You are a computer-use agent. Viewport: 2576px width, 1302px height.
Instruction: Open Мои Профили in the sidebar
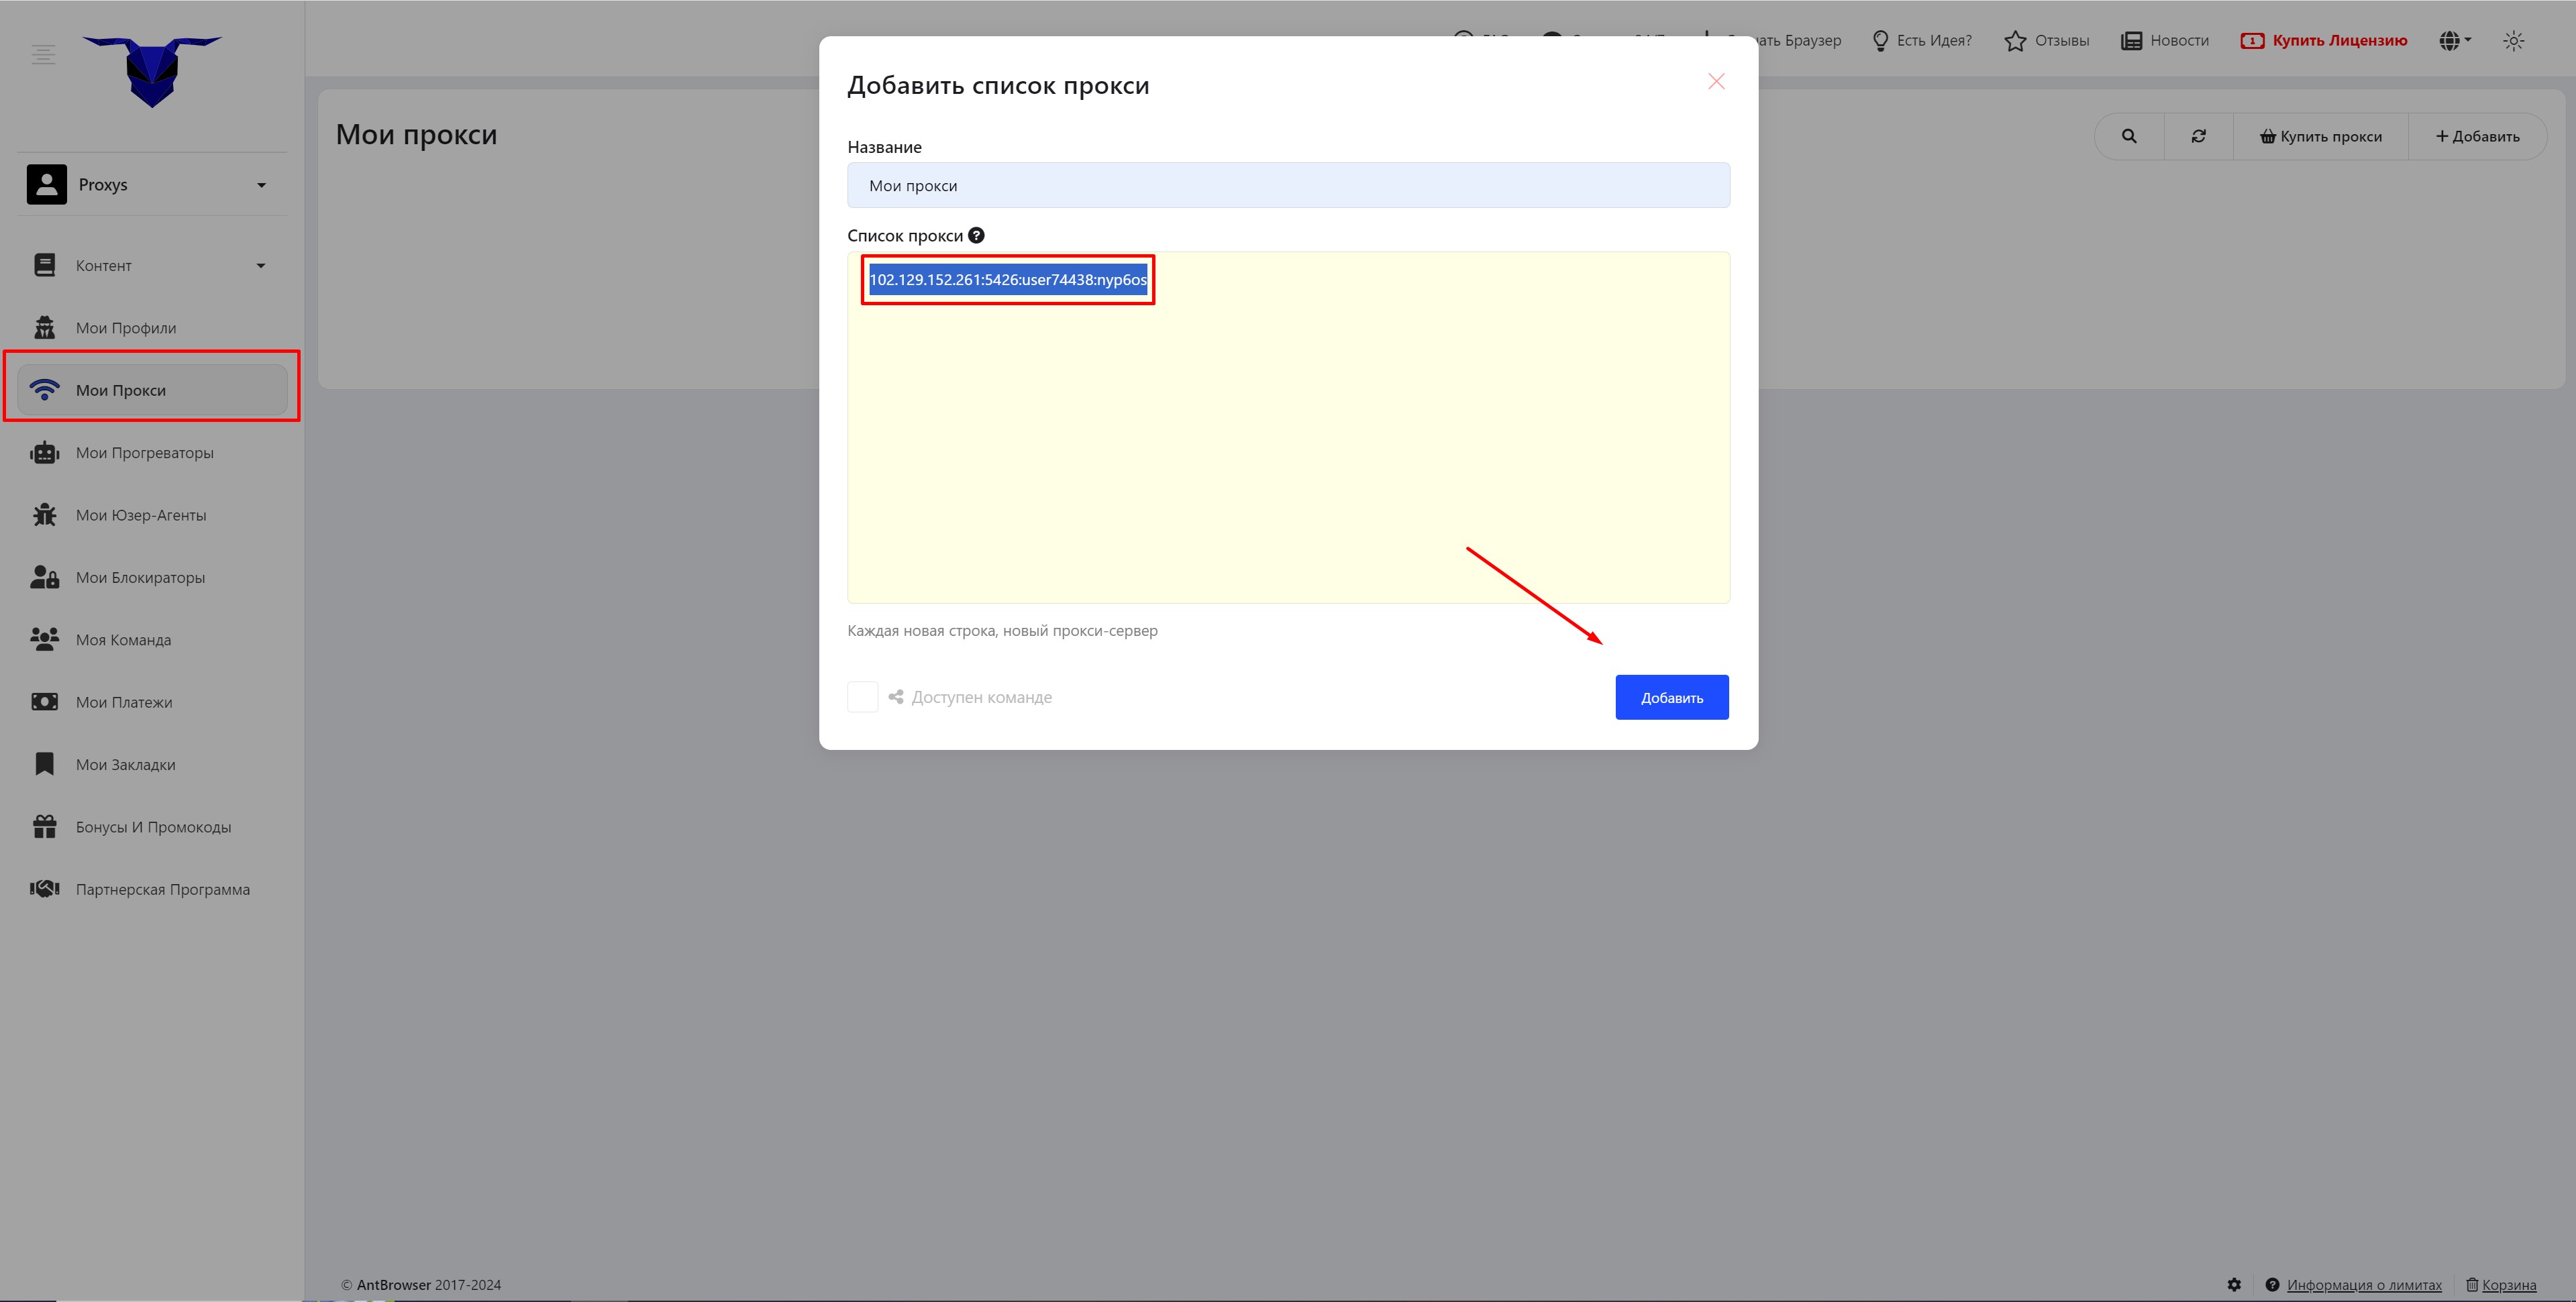coord(152,328)
